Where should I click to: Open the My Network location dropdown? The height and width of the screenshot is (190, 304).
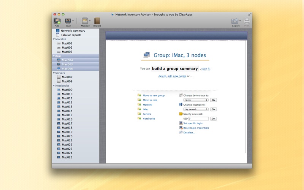pos(196,109)
